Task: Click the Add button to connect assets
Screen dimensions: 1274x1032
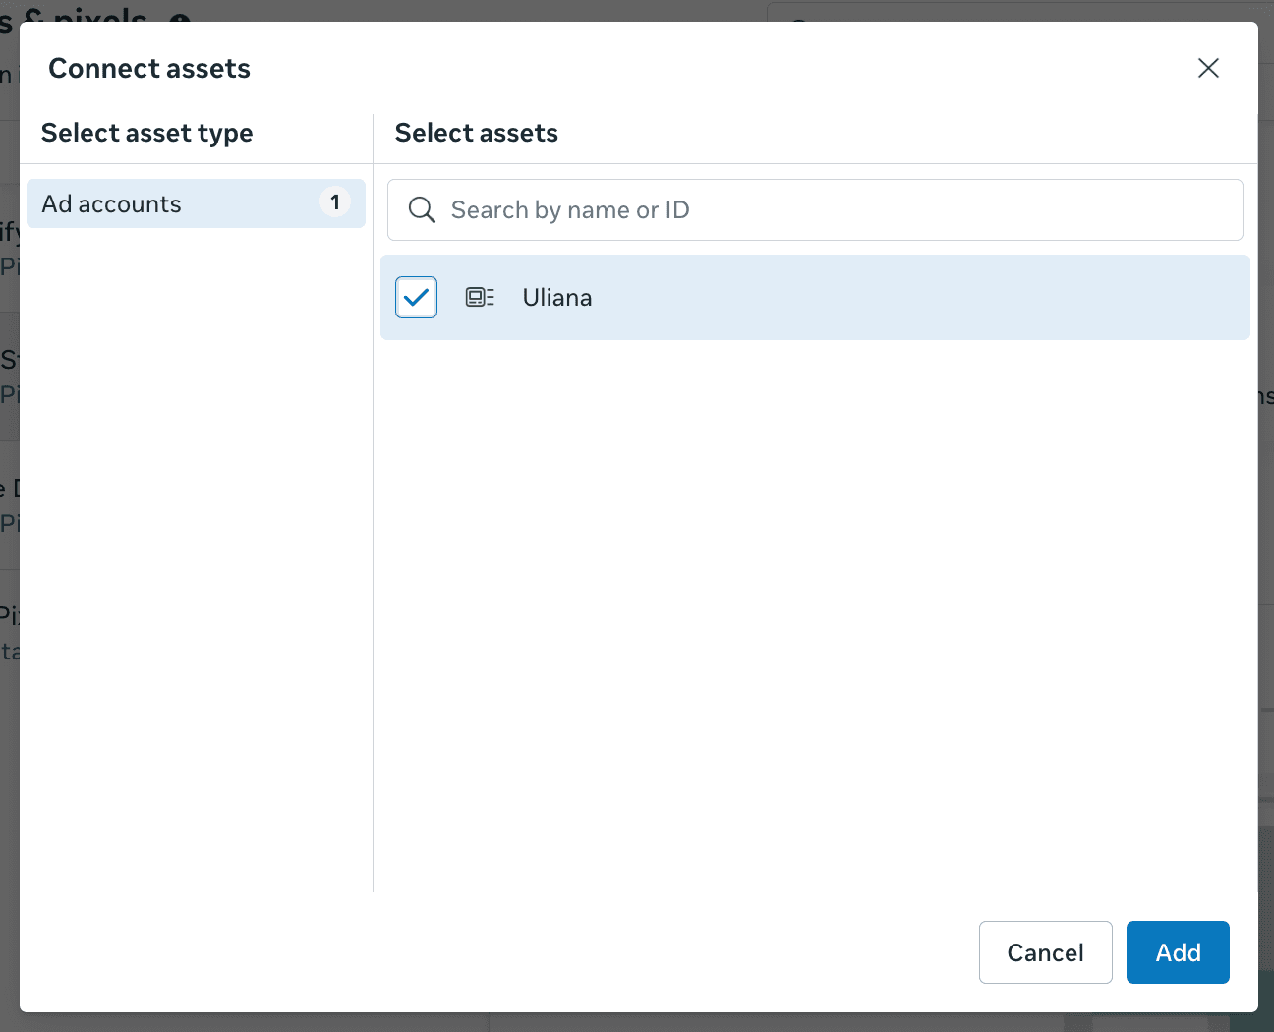Action: pyautogui.click(x=1177, y=951)
